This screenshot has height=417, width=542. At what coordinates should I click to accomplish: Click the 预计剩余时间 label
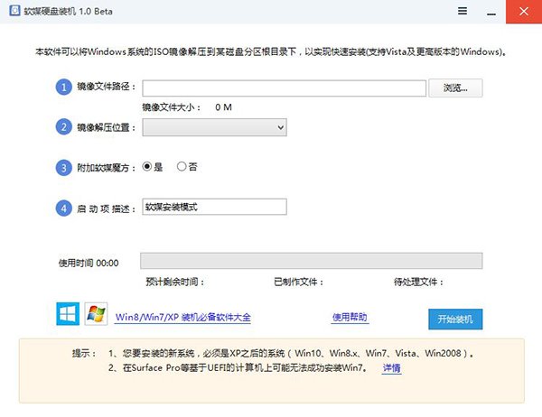coord(175,282)
